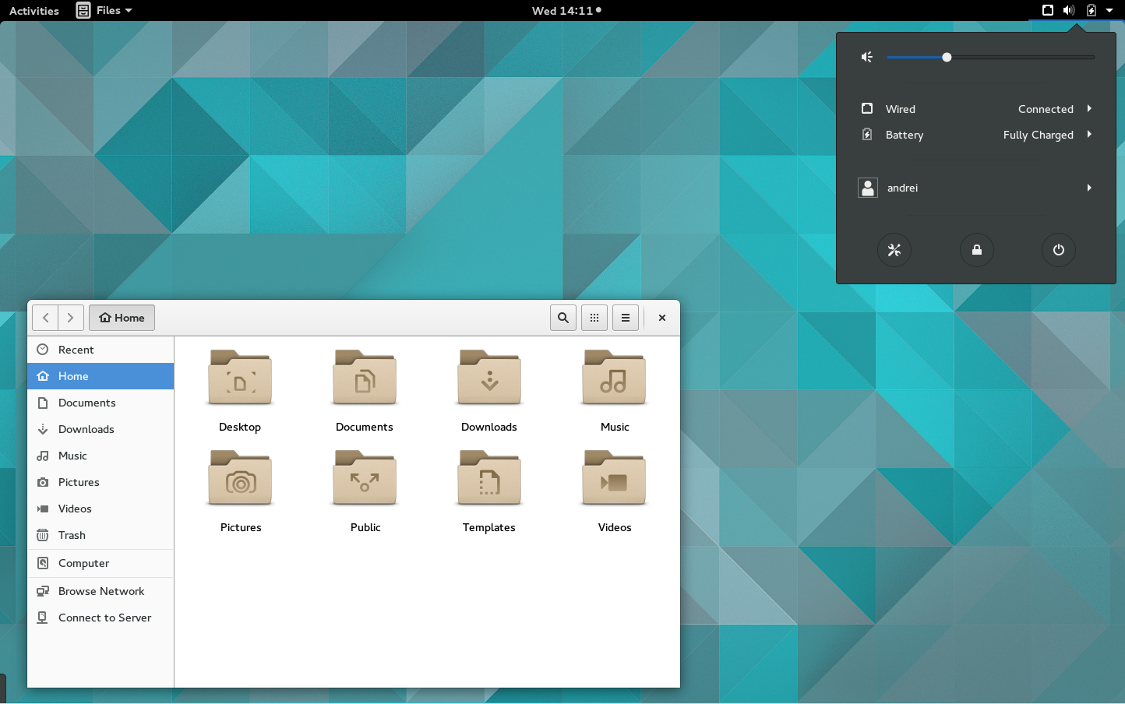Go back with the left arrow button
This screenshot has width=1125, height=704.
pyautogui.click(x=45, y=318)
